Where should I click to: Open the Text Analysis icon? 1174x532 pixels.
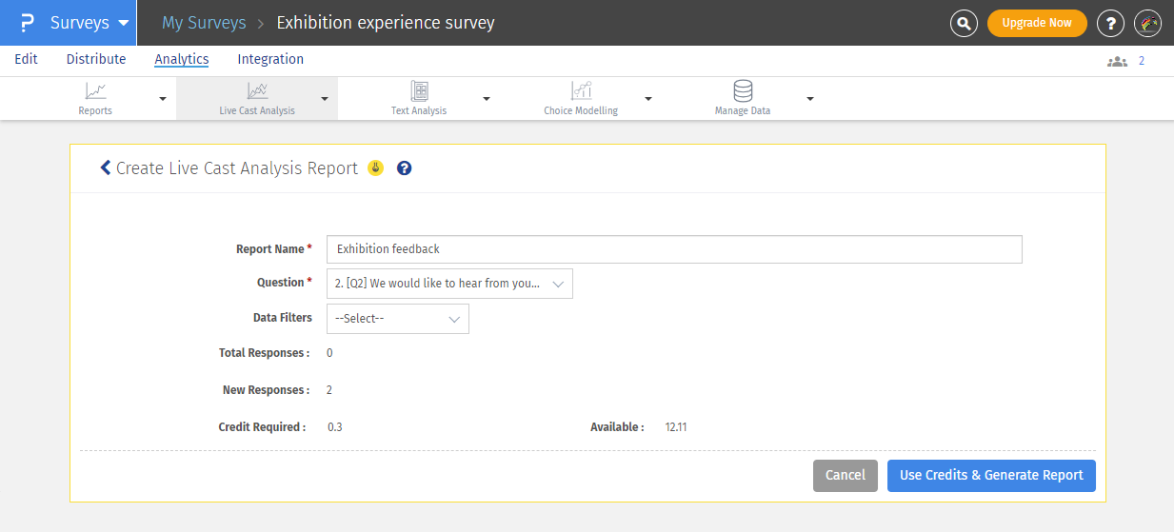pyautogui.click(x=419, y=91)
